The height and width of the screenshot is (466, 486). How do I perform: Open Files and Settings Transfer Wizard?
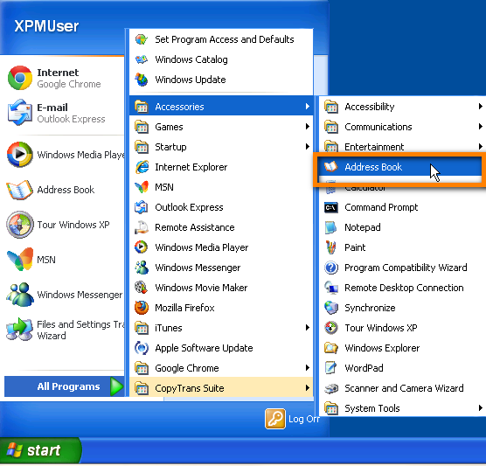[65, 330]
